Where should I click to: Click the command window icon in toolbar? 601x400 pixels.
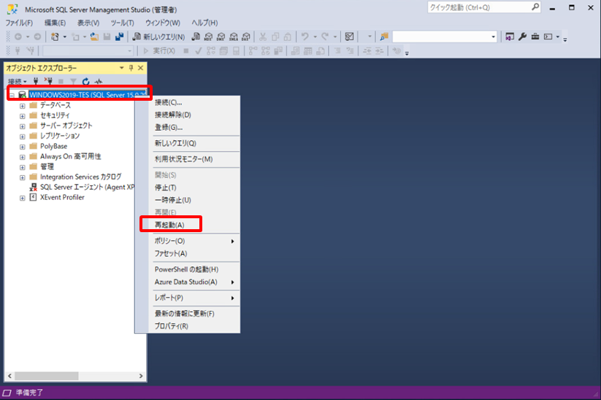pos(548,36)
